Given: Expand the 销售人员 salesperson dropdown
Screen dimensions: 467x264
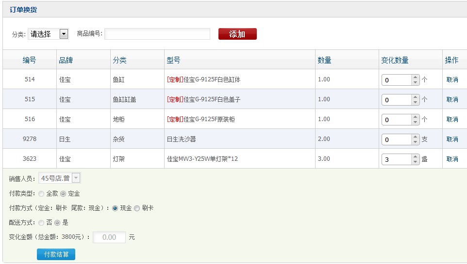Looking at the screenshot, I should coord(76,178).
